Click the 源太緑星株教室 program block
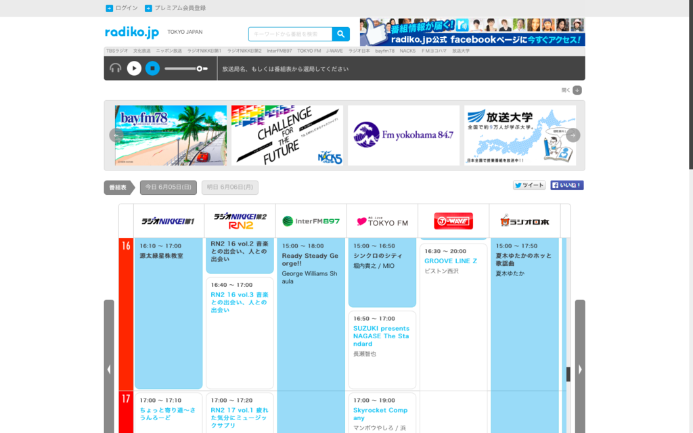This screenshot has width=693, height=433. (169, 314)
